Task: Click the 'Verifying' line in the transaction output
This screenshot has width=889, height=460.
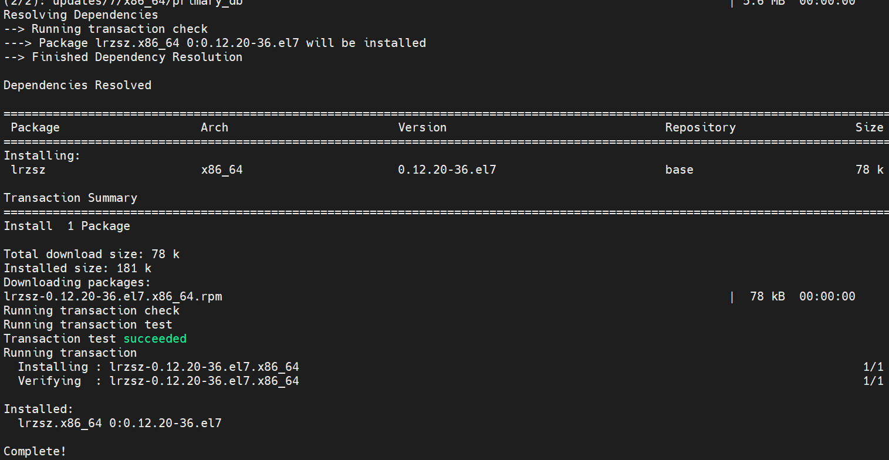Action: pos(158,381)
